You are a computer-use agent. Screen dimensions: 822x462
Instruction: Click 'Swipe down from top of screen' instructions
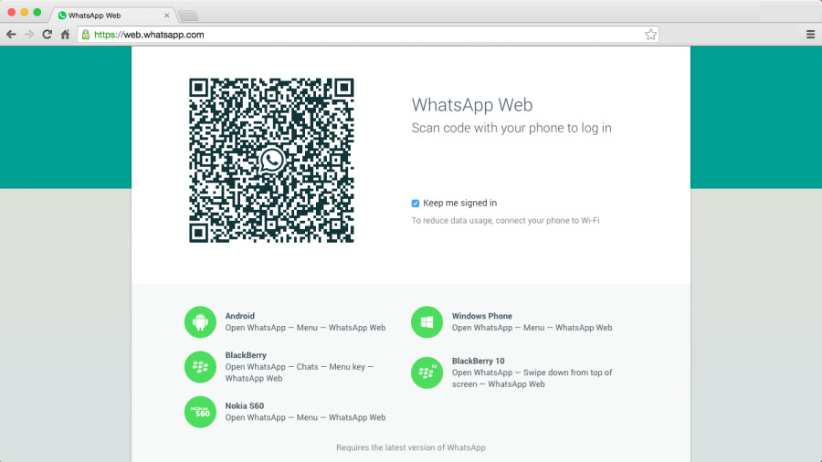click(x=532, y=378)
